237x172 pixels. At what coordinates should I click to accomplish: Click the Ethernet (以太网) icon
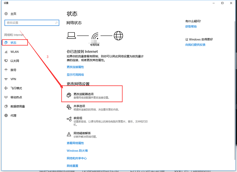point(6,61)
